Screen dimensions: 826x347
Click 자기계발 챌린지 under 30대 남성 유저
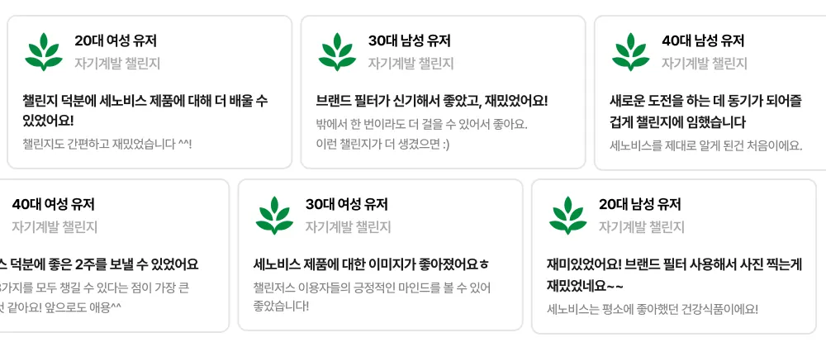(x=411, y=64)
